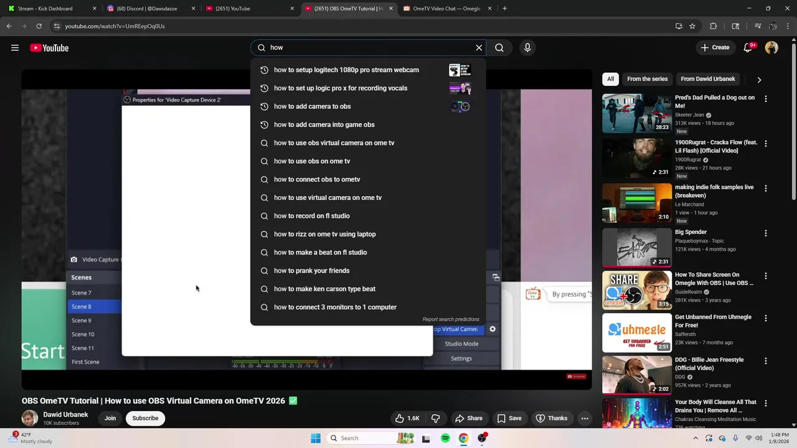
Task: Choose 'how to rizz on ome tv using laptop' suggestion
Action: tap(367, 234)
